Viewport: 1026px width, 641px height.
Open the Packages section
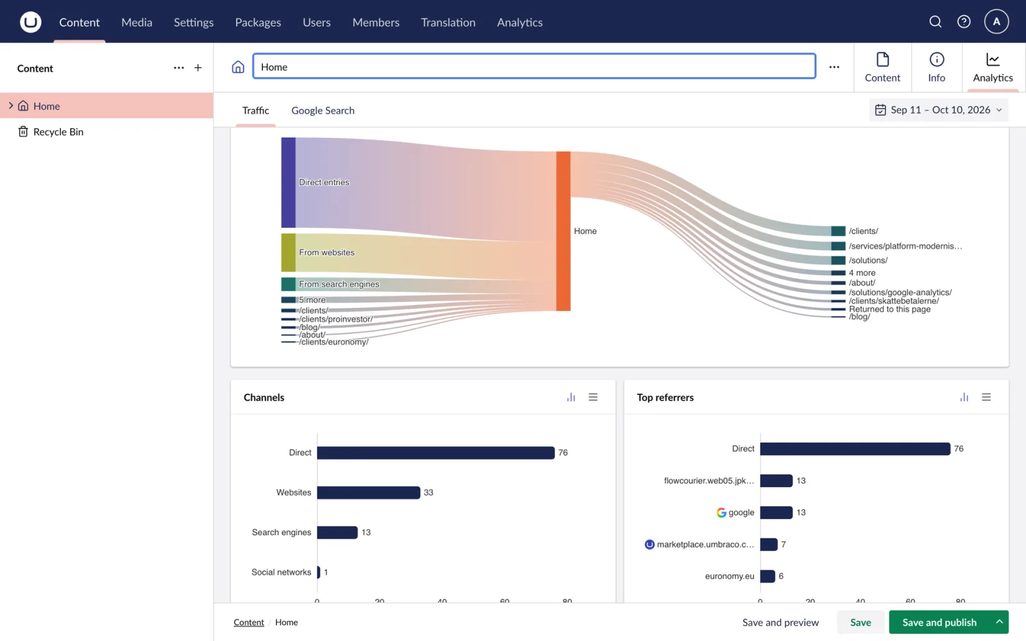[258, 22]
